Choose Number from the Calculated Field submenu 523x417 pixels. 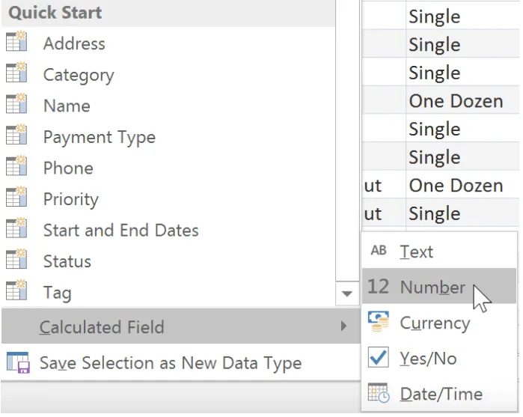pos(432,287)
